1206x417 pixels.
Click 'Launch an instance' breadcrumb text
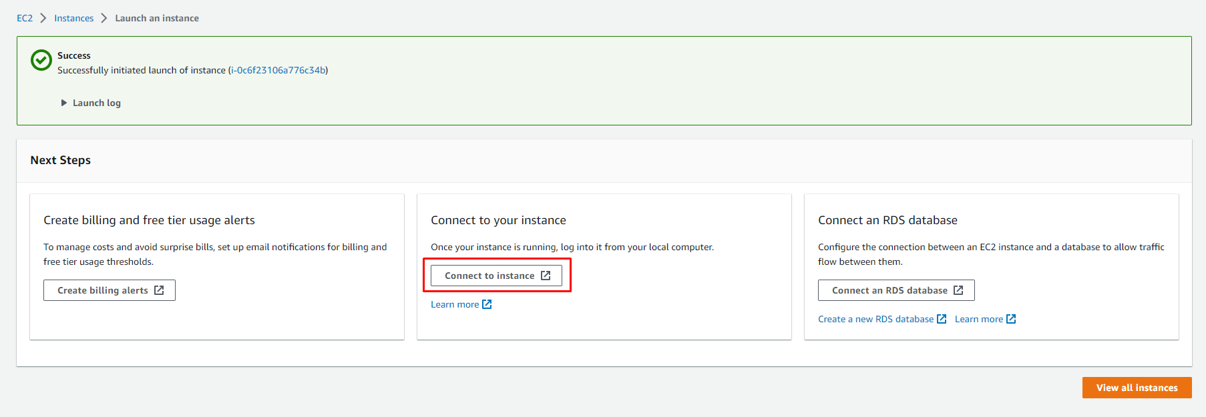(x=157, y=18)
